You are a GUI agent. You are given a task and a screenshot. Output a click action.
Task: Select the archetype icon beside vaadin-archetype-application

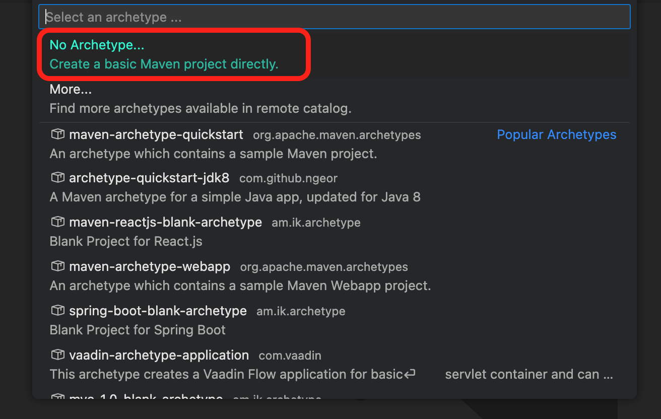[57, 355]
